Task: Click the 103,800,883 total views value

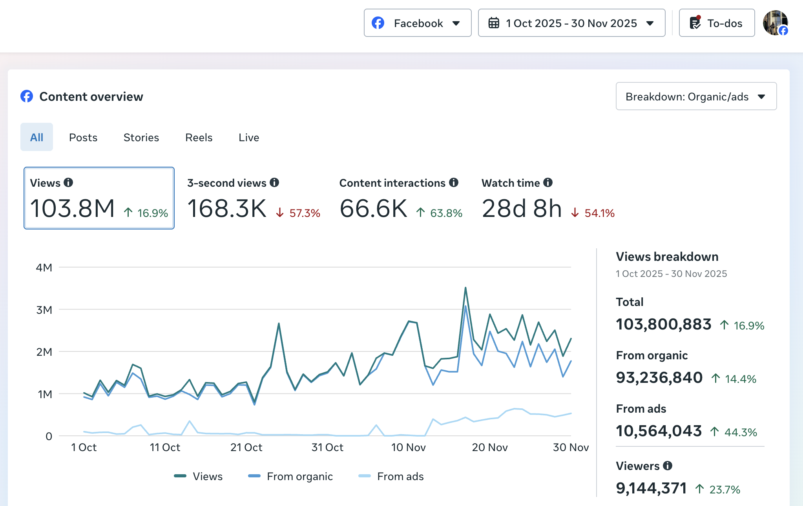Action: coord(664,324)
